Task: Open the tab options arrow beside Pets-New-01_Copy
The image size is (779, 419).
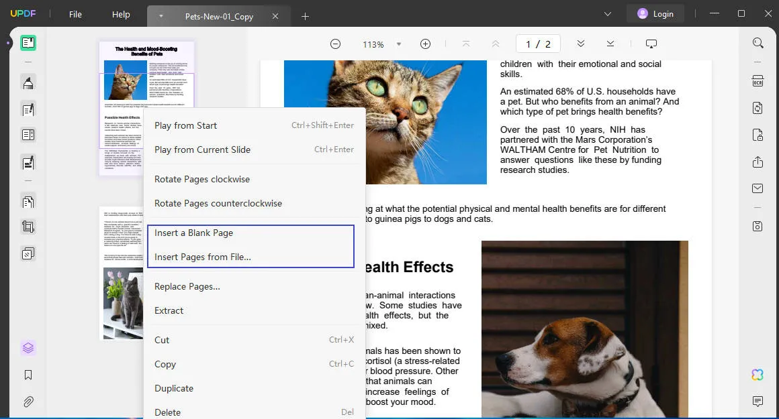Action: tap(161, 16)
